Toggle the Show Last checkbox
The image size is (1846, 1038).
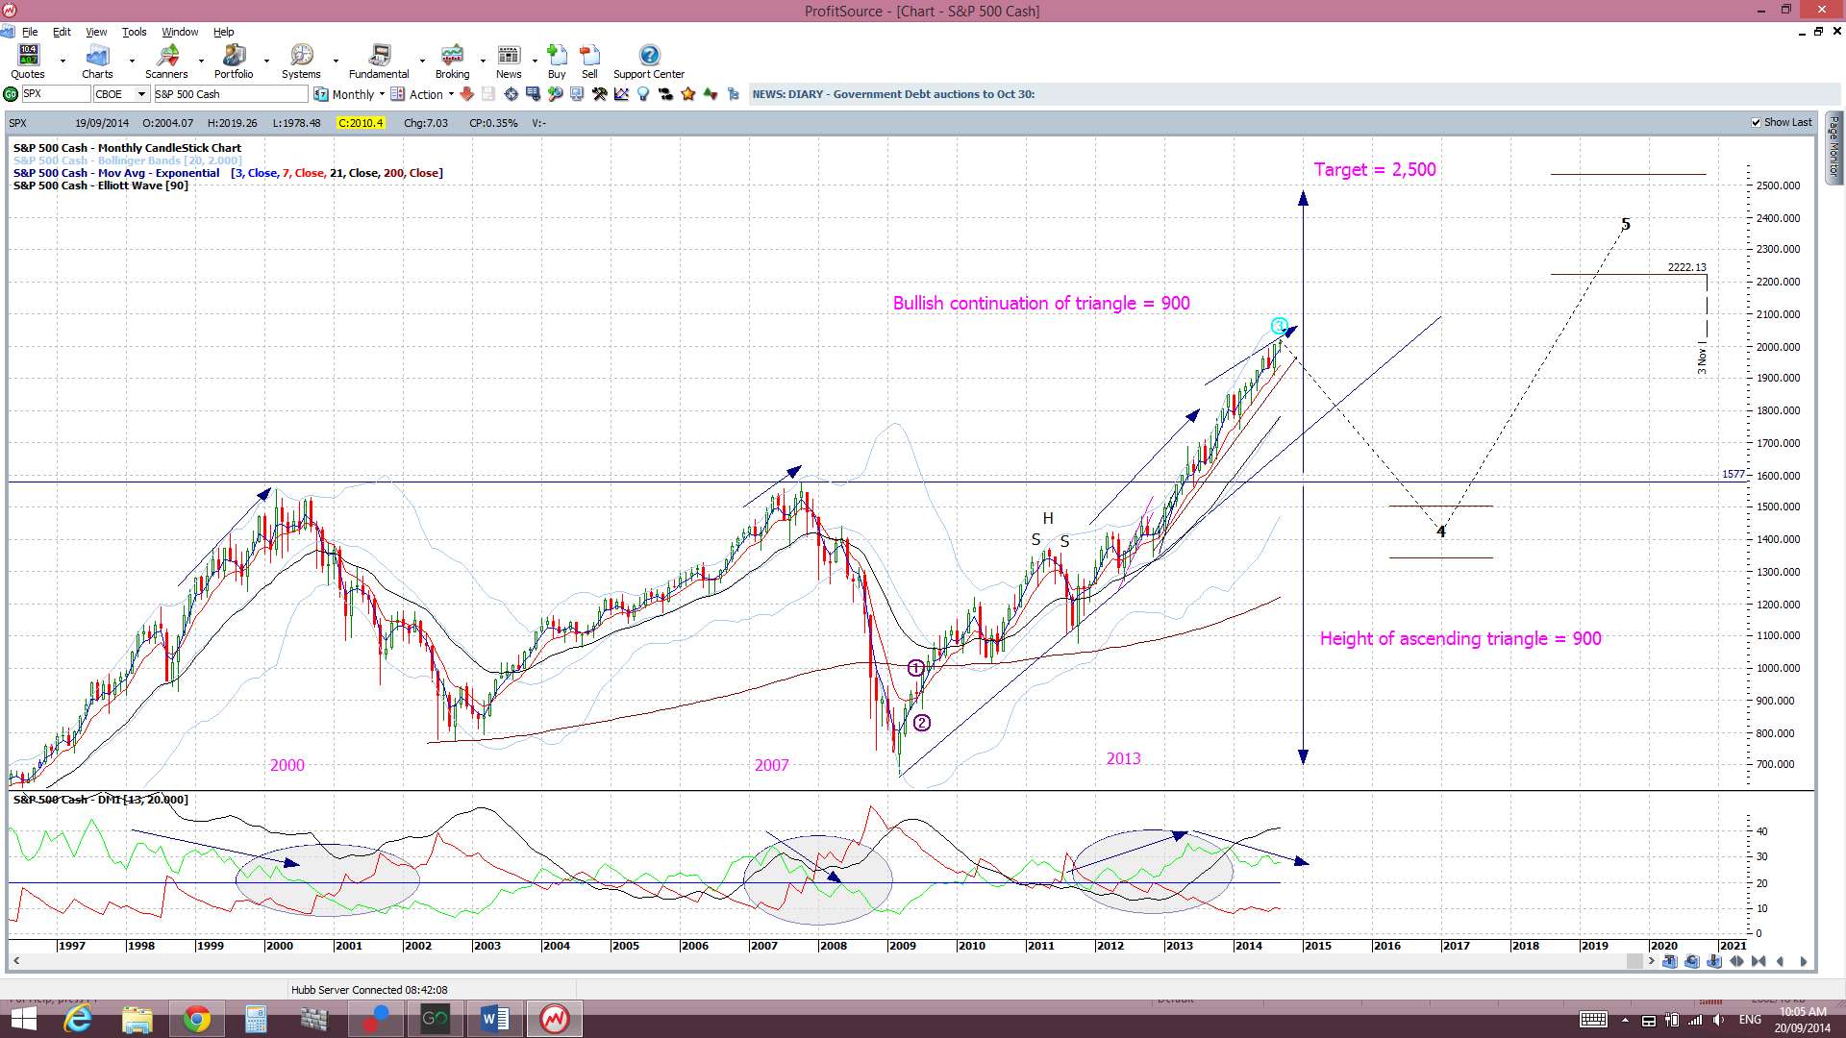[x=1756, y=123]
